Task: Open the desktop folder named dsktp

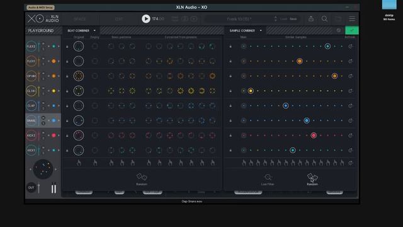Action: pyautogui.click(x=389, y=10)
